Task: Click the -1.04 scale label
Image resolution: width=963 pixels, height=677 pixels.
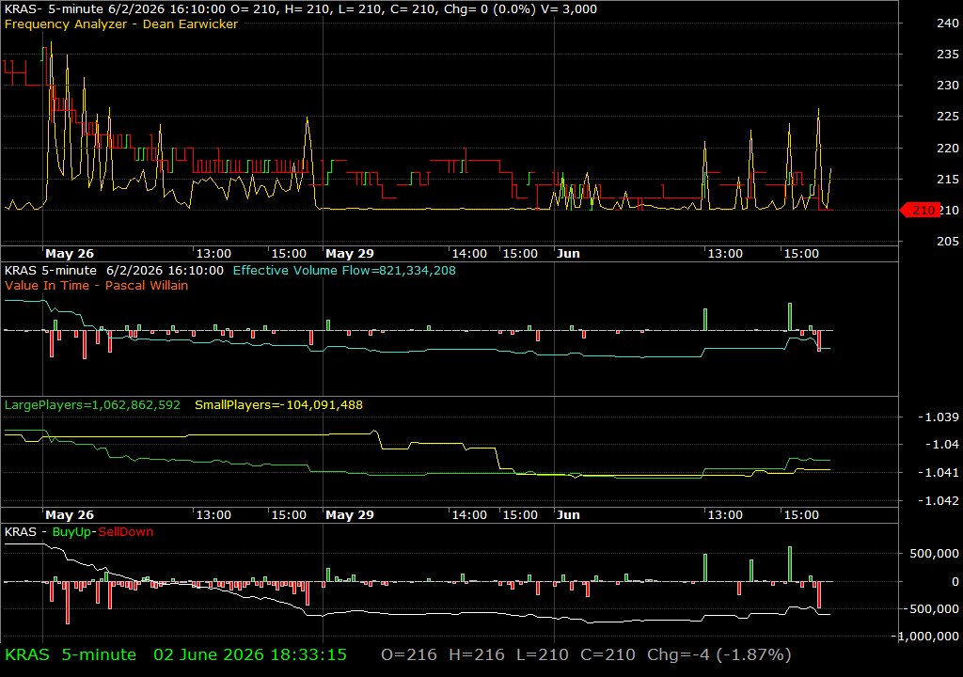Action: [x=941, y=444]
